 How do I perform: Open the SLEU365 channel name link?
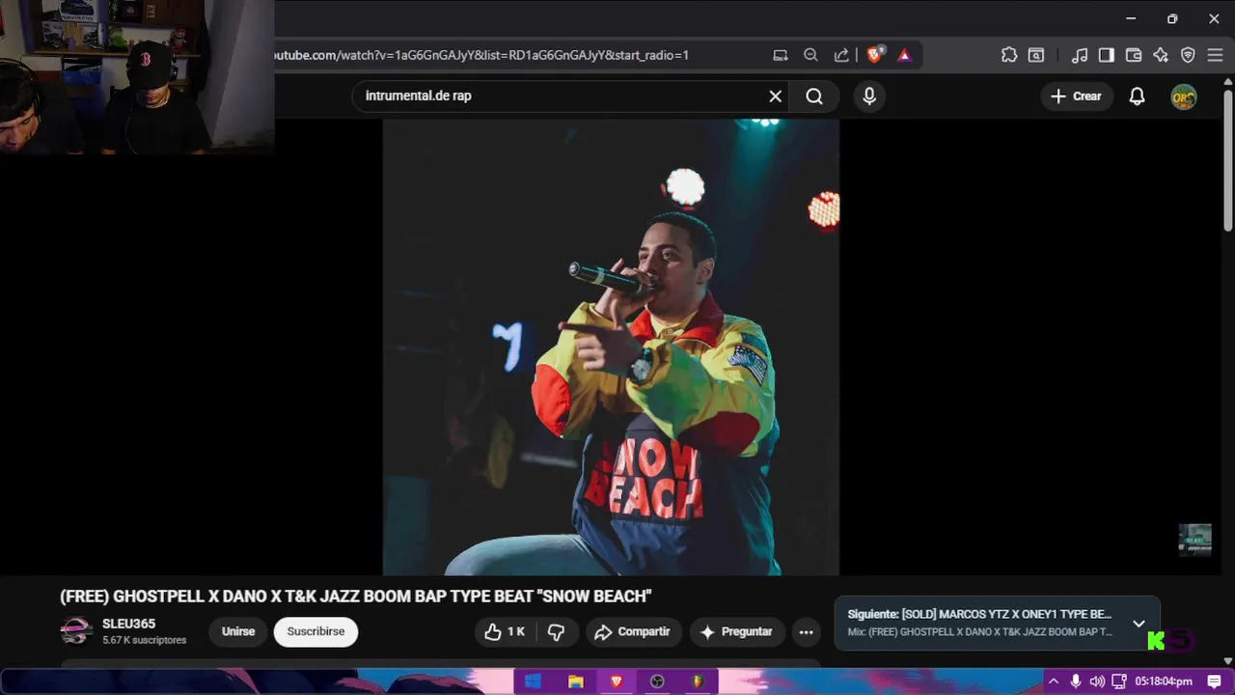coord(128,624)
